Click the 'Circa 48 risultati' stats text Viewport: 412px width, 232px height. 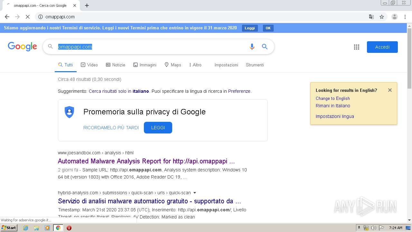[89, 79]
